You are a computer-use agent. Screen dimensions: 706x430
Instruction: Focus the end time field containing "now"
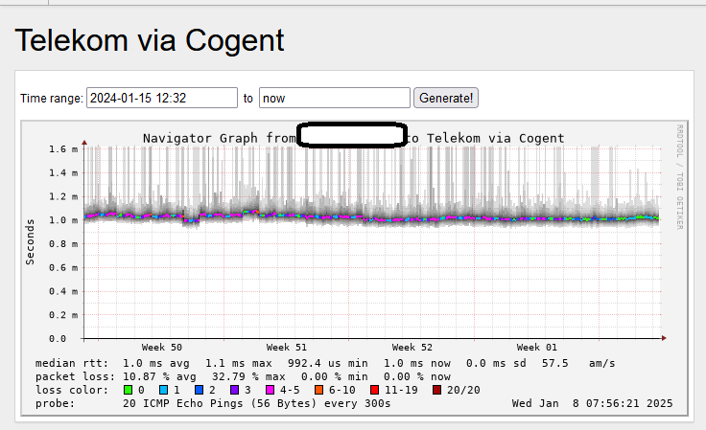(x=334, y=98)
